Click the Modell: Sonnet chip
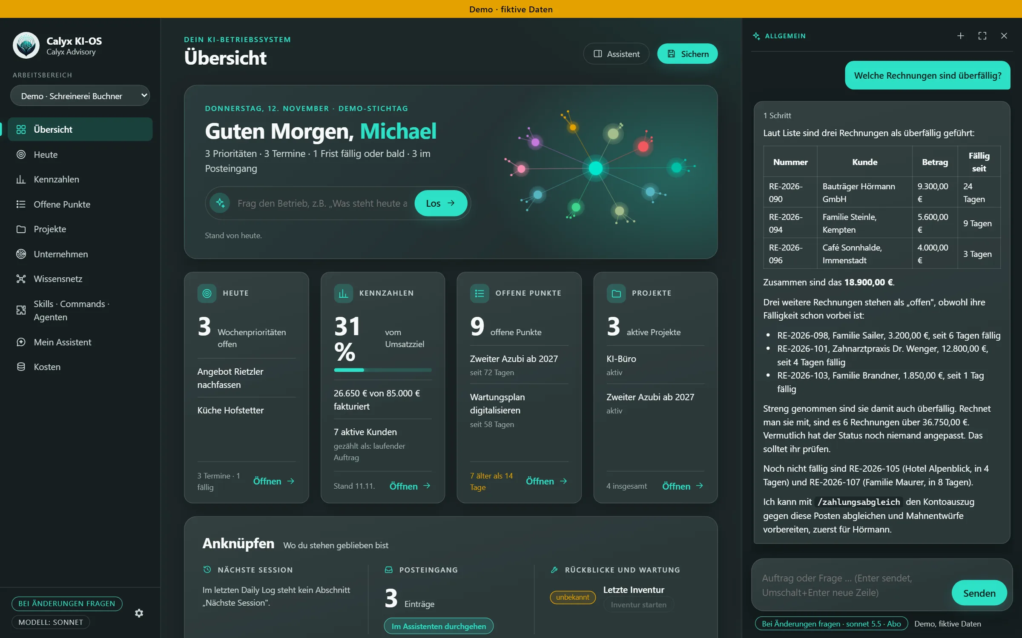This screenshot has width=1022, height=638. tap(51, 622)
